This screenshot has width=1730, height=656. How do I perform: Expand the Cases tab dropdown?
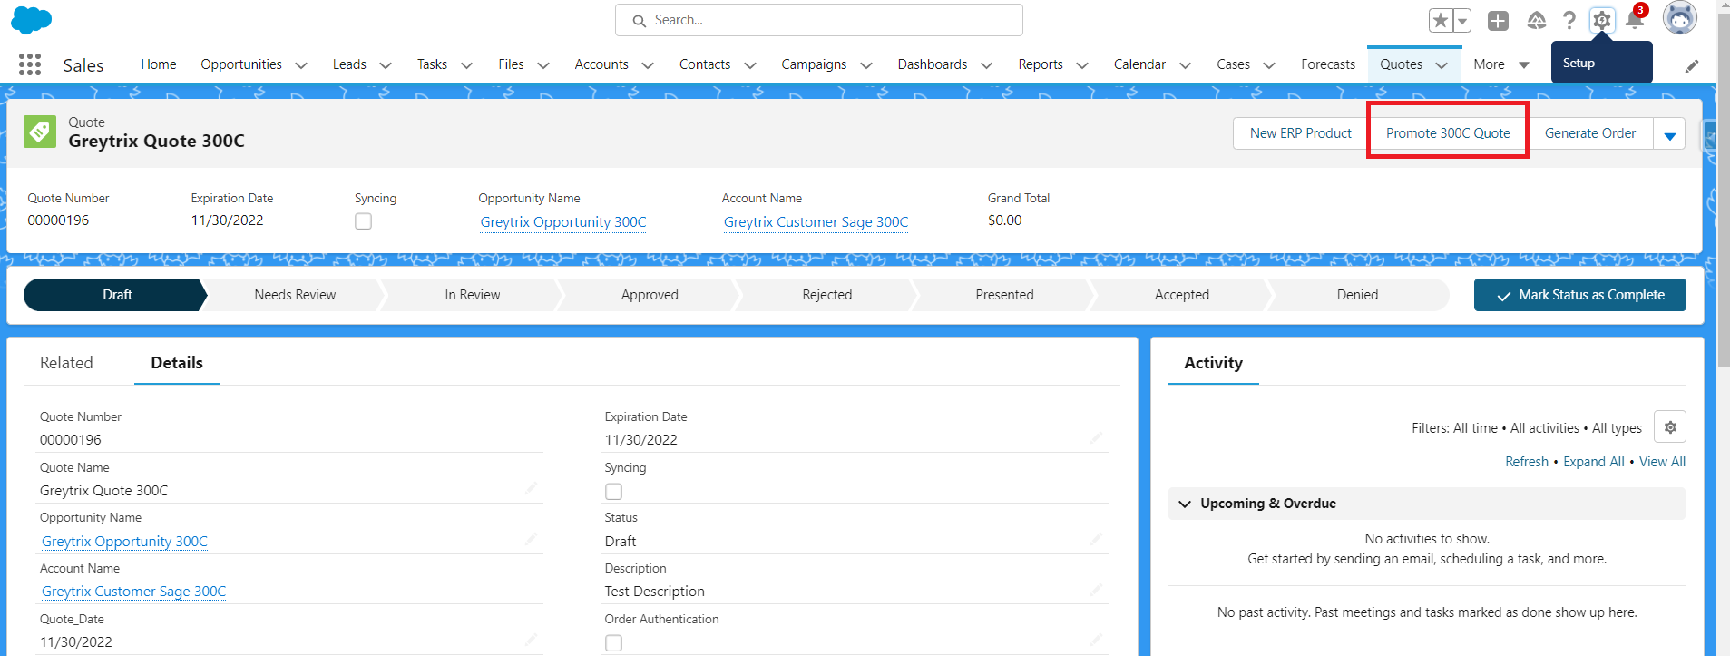pos(1269,65)
